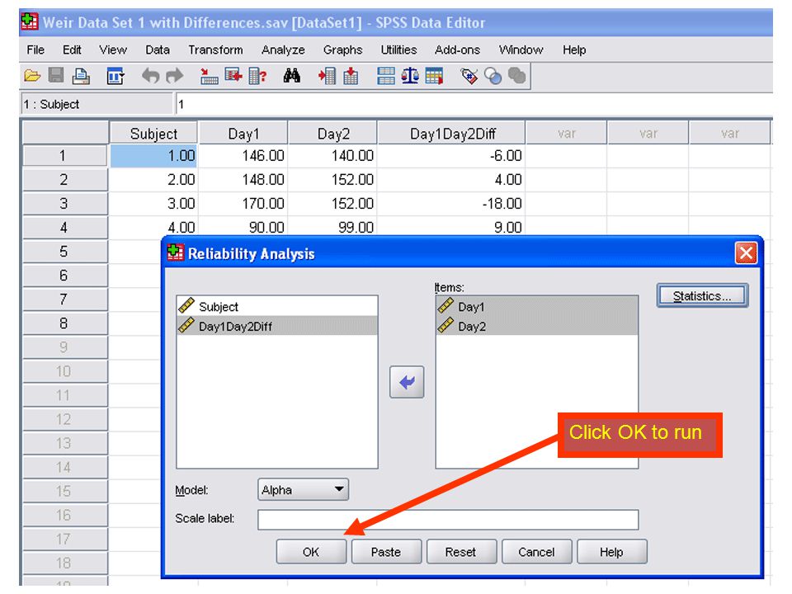Click Day2 cell 140.00 in row 1
The width and height of the screenshot is (792, 594).
coord(333,156)
